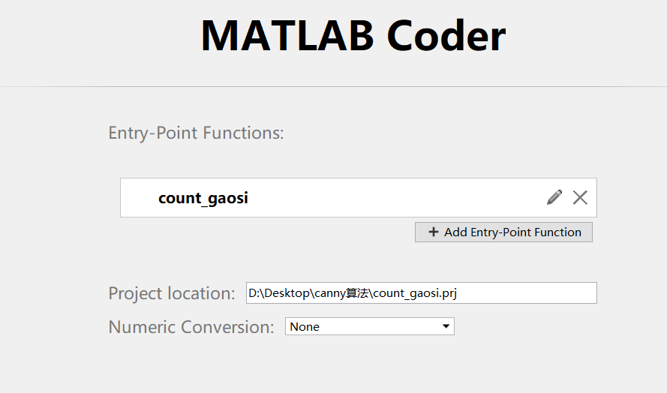667x393 pixels.
Task: Click the Project location label
Action: 172,293
